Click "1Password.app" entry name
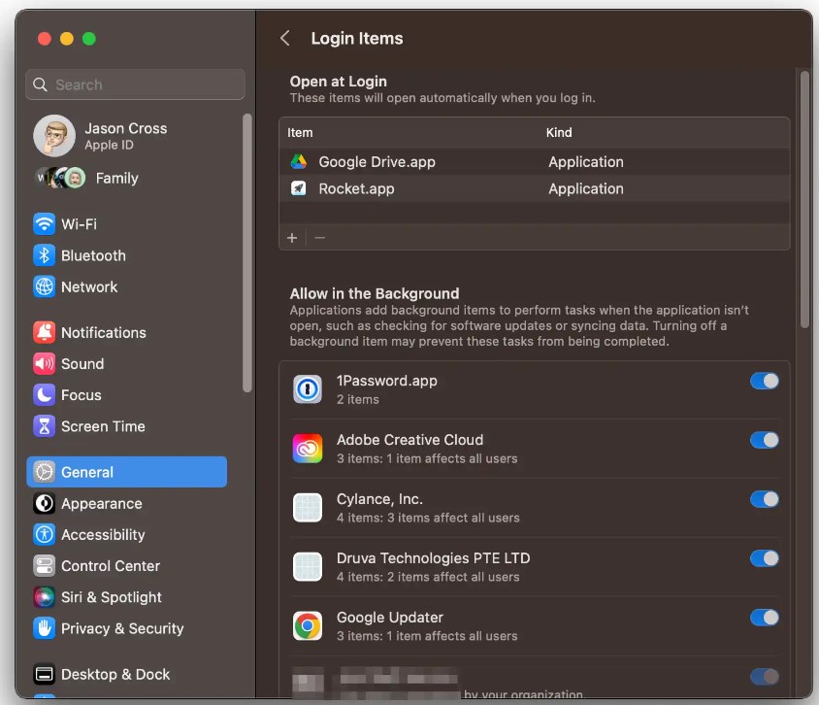Image resolution: width=819 pixels, height=705 pixels. [387, 381]
